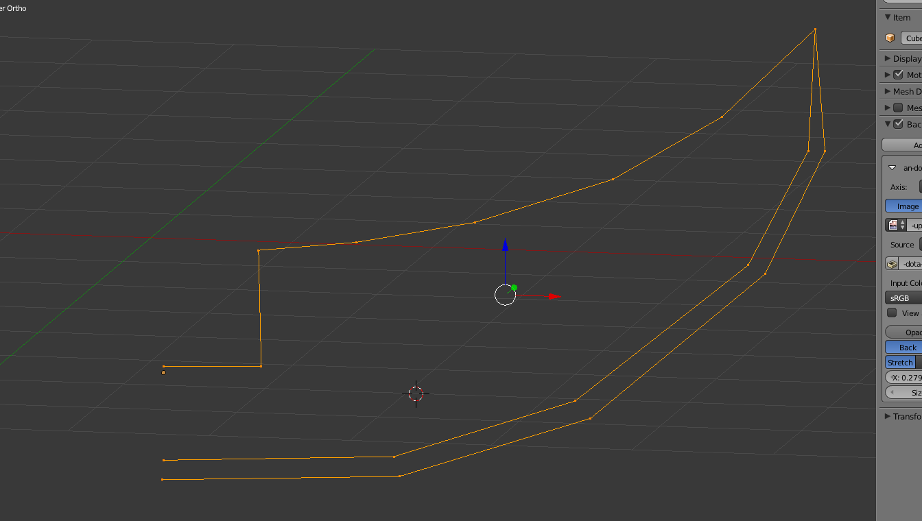The image size is (922, 521).
Task: Expand the Transform Orientations panel
Action: [x=888, y=416]
